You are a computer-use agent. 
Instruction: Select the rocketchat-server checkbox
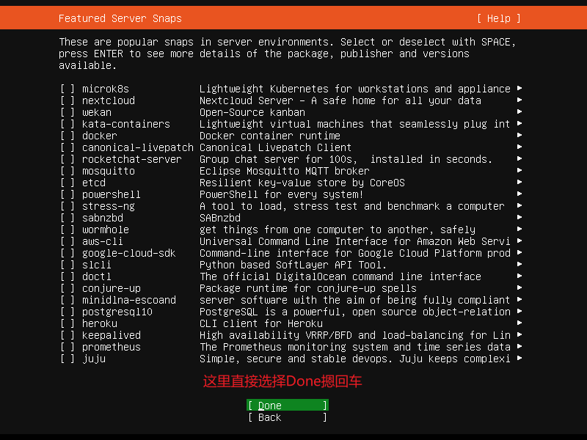(68, 159)
